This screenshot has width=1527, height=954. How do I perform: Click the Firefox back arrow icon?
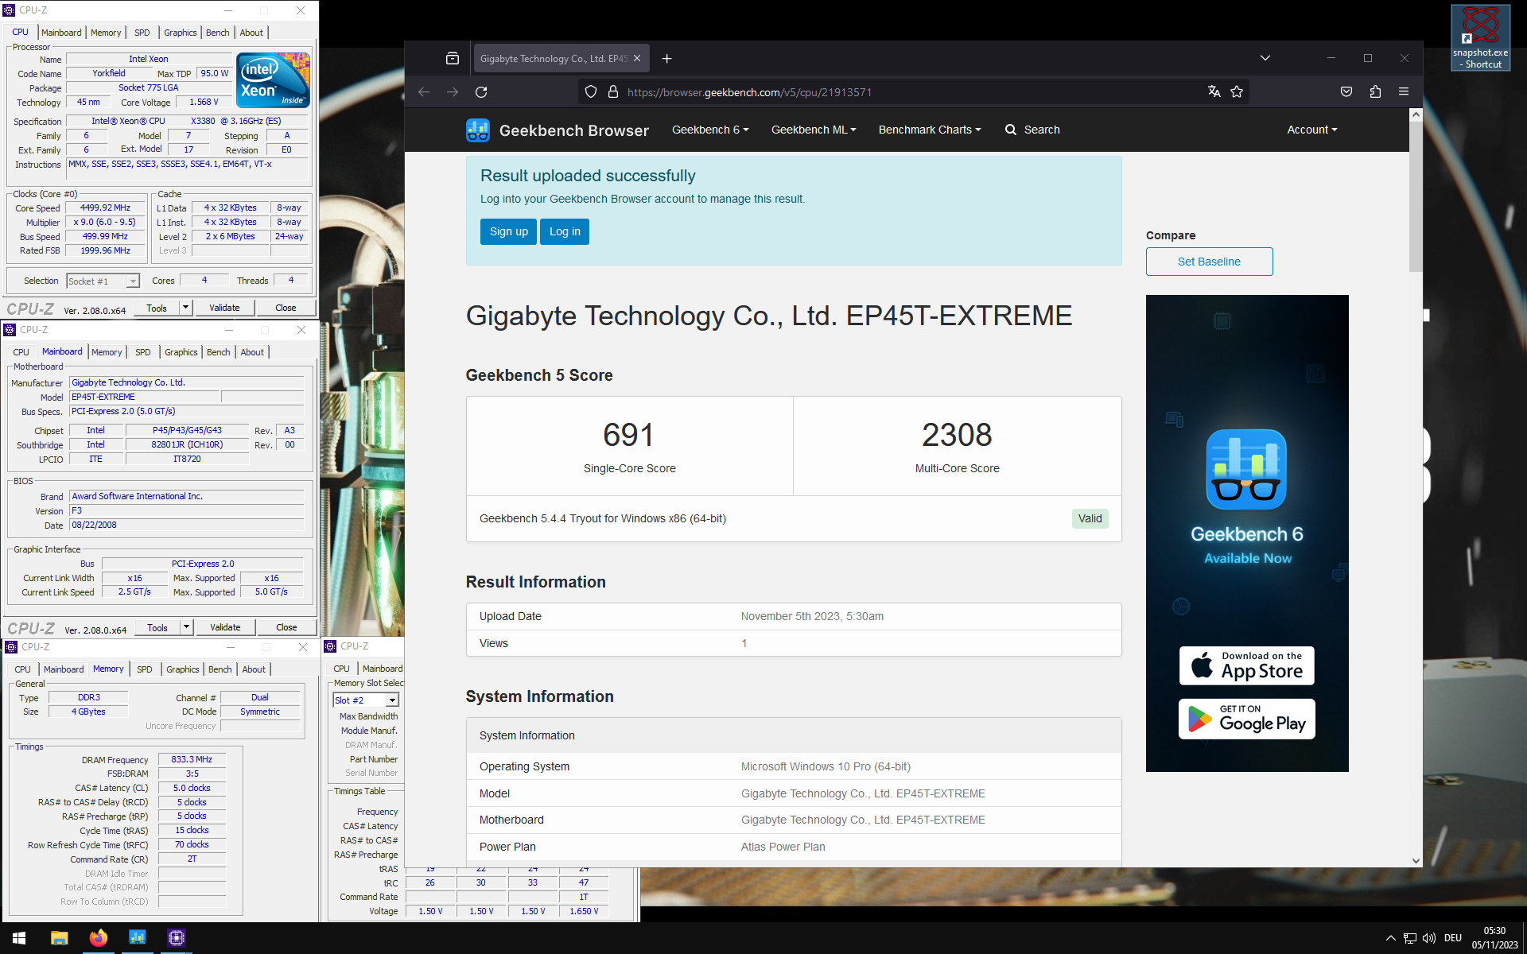click(424, 92)
